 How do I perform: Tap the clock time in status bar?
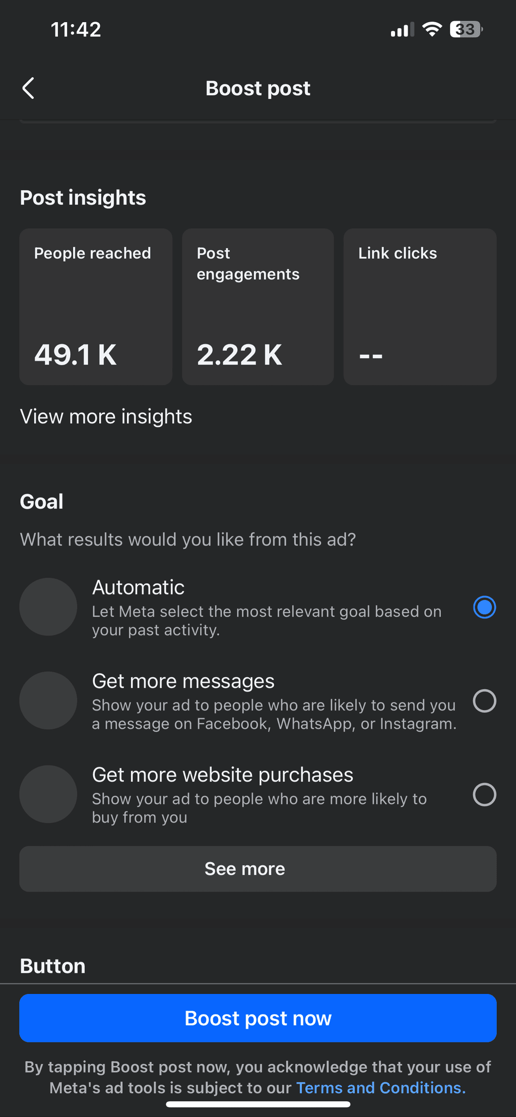pyautogui.click(x=76, y=30)
